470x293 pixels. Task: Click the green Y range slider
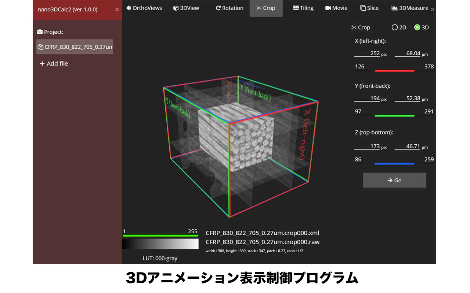(x=394, y=115)
